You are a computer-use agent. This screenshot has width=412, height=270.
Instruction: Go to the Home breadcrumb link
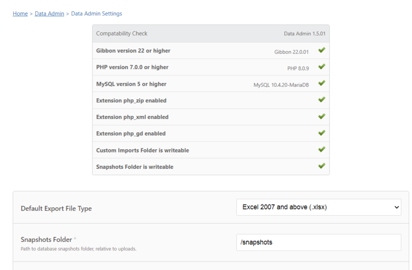(20, 14)
